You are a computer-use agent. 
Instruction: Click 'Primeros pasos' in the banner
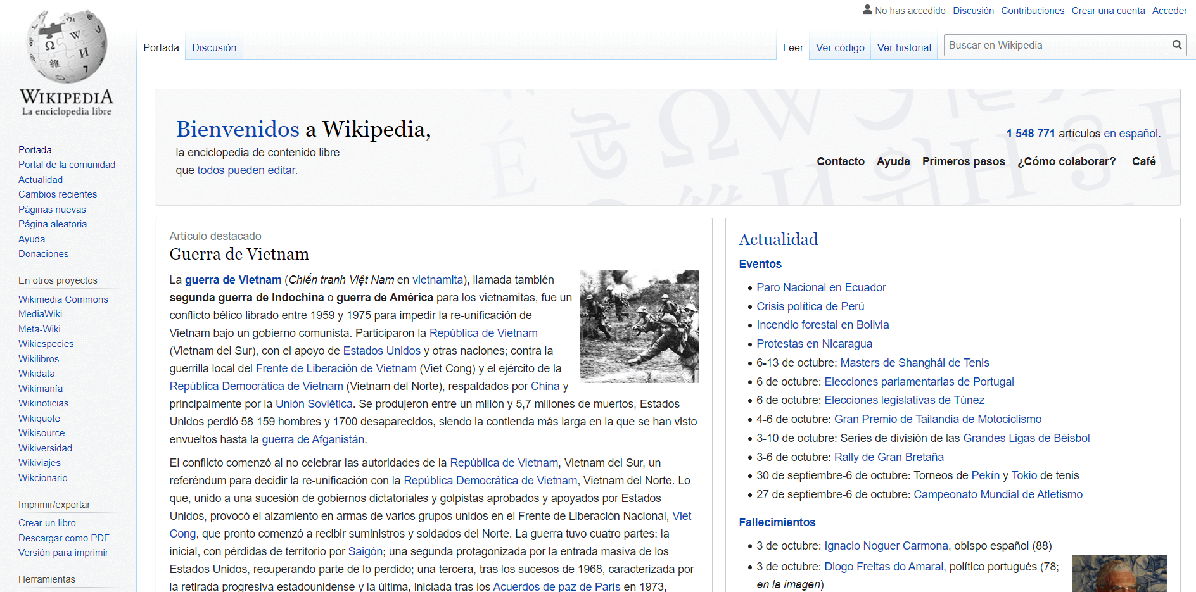(964, 161)
